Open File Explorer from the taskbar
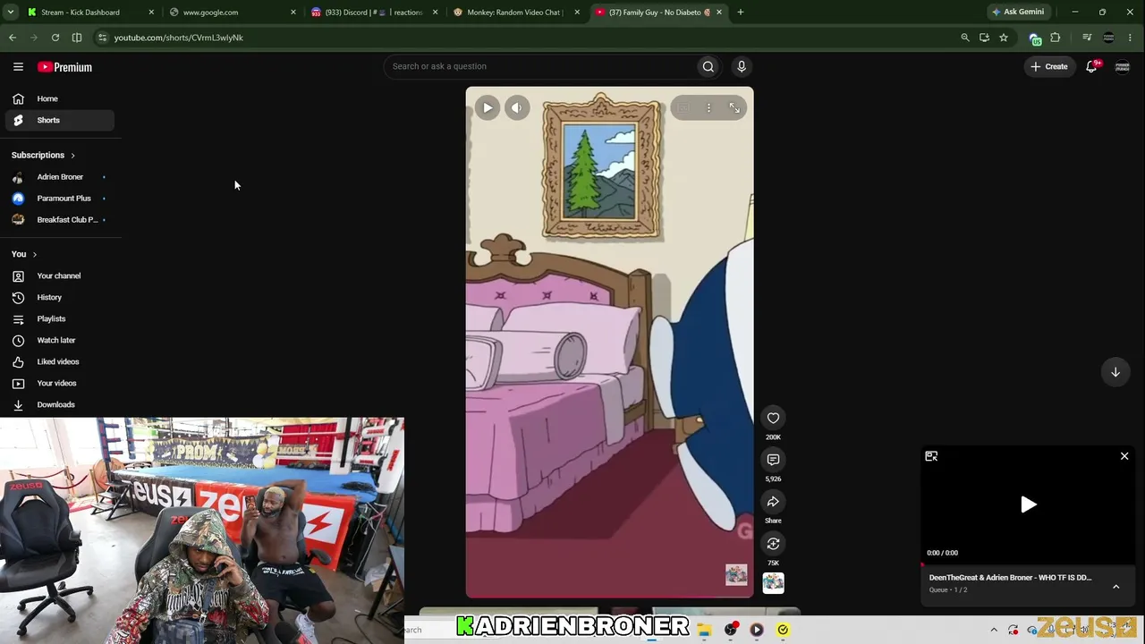The height and width of the screenshot is (644, 1145). 705,630
